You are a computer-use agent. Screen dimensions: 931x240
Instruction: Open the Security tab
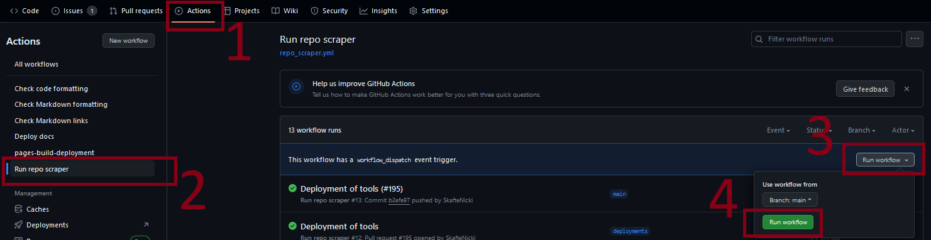click(330, 11)
